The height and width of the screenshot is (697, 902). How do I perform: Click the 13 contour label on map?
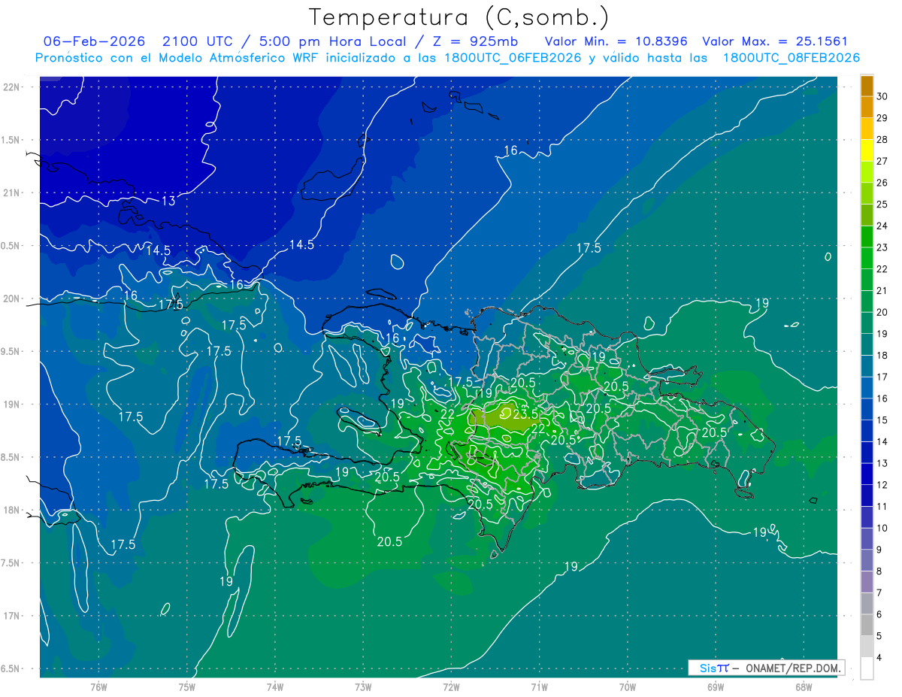[x=168, y=201]
